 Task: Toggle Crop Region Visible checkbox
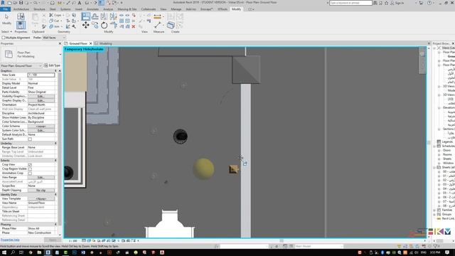30,169
